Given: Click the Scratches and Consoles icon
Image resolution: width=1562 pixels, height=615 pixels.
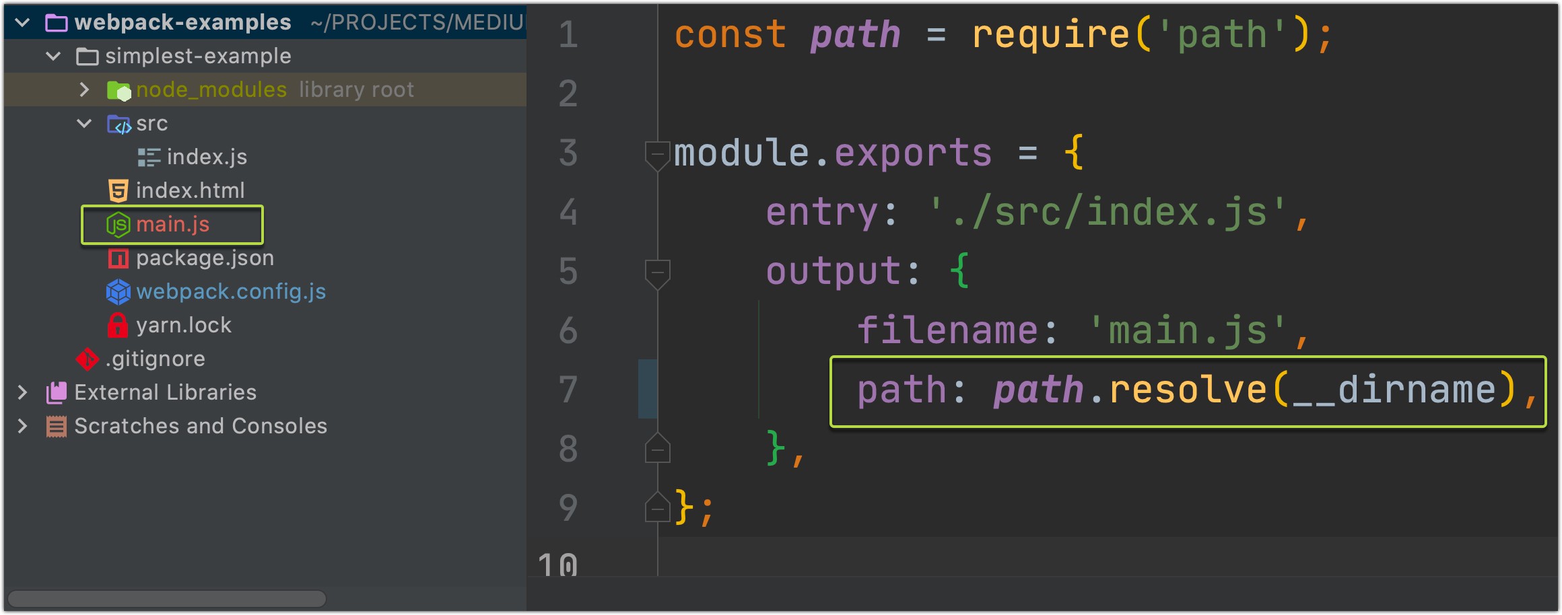Looking at the screenshot, I should pyautogui.click(x=56, y=427).
